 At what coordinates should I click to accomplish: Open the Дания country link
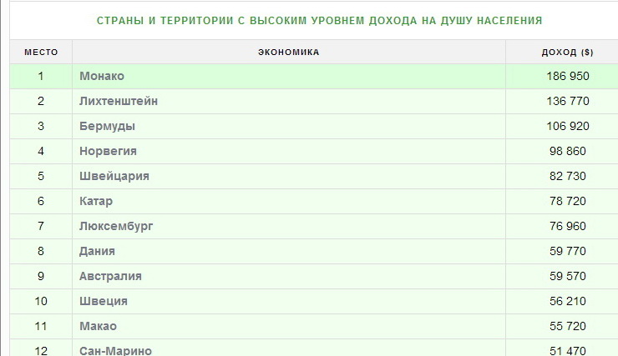click(x=97, y=252)
